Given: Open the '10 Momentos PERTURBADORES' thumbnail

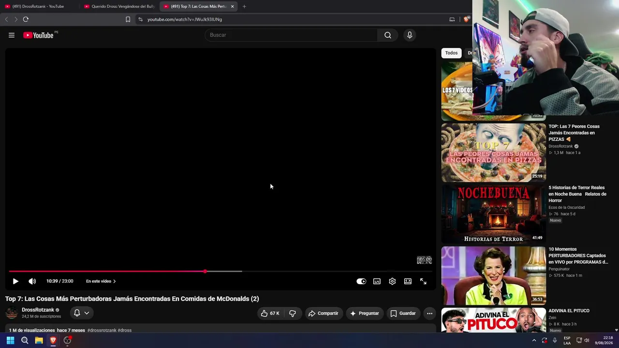Looking at the screenshot, I should click(494, 275).
